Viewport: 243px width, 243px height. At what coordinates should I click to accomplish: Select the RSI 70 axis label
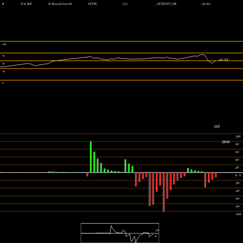coord(3,56)
